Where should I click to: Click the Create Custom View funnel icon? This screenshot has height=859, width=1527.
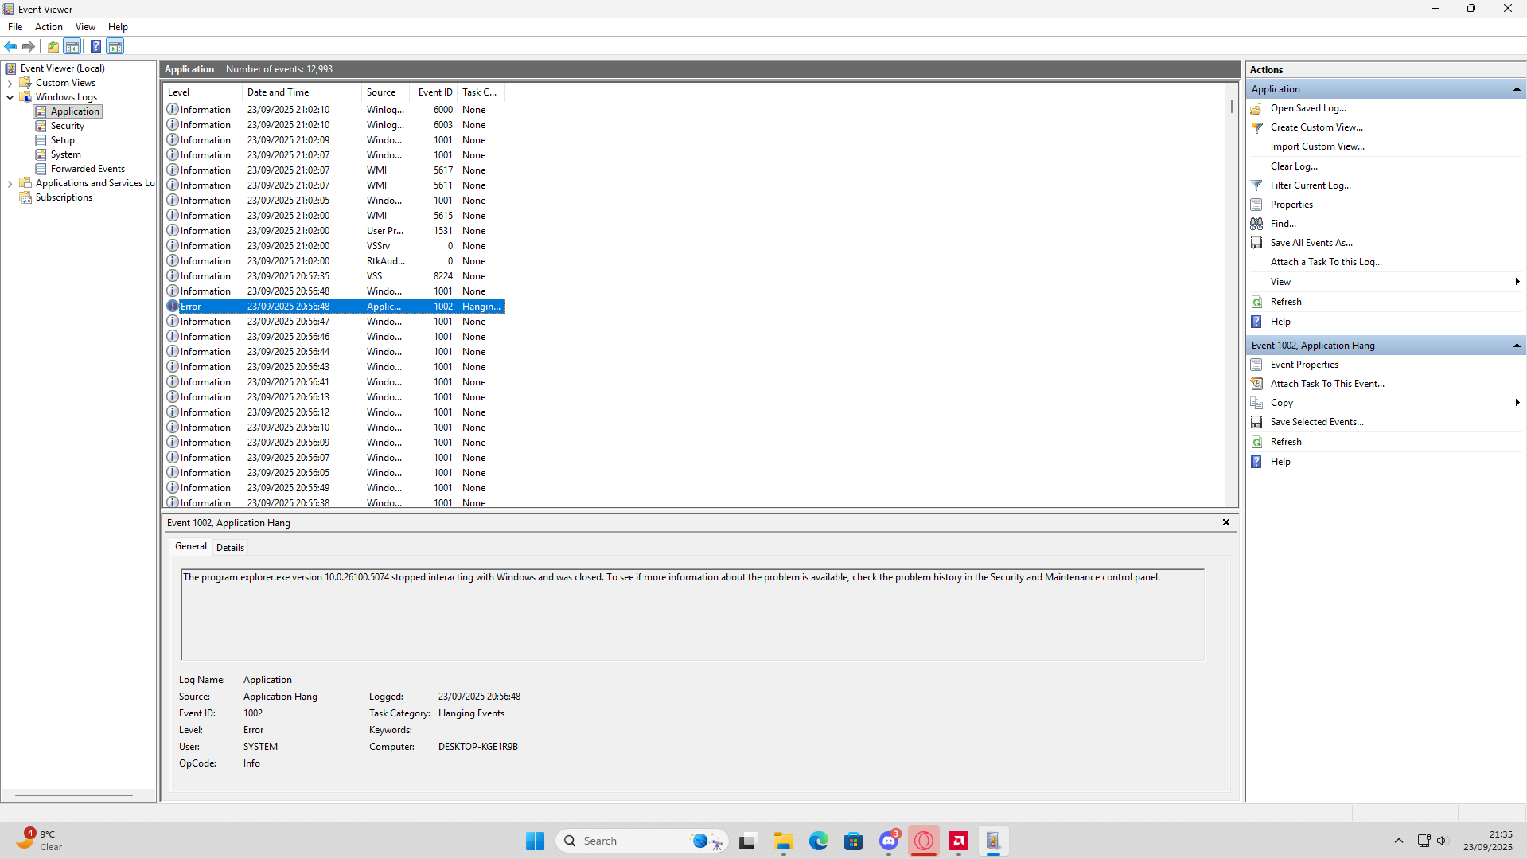coord(1256,127)
